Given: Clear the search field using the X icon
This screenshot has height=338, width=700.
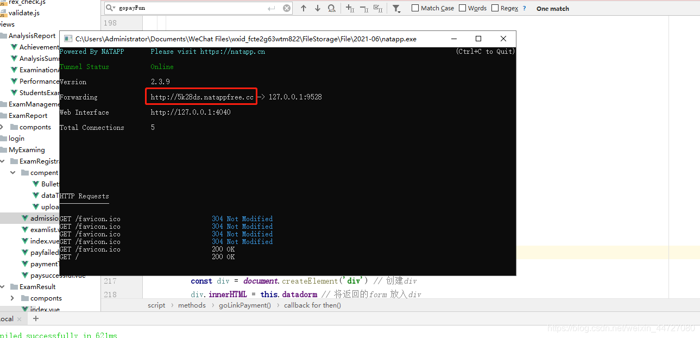Looking at the screenshot, I should coord(287,8).
